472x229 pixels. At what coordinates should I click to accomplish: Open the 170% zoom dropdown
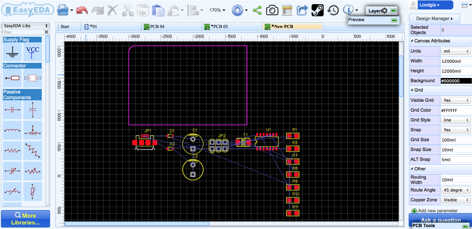[x=217, y=10]
